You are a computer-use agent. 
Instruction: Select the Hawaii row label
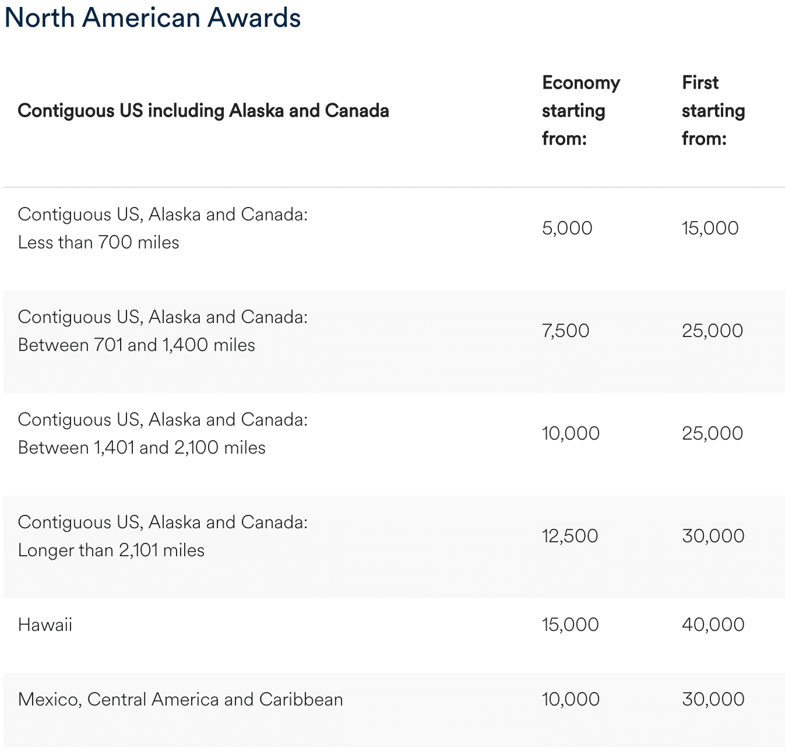click(45, 625)
